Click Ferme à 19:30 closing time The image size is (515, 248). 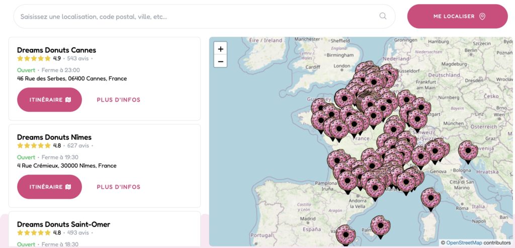(x=60, y=157)
